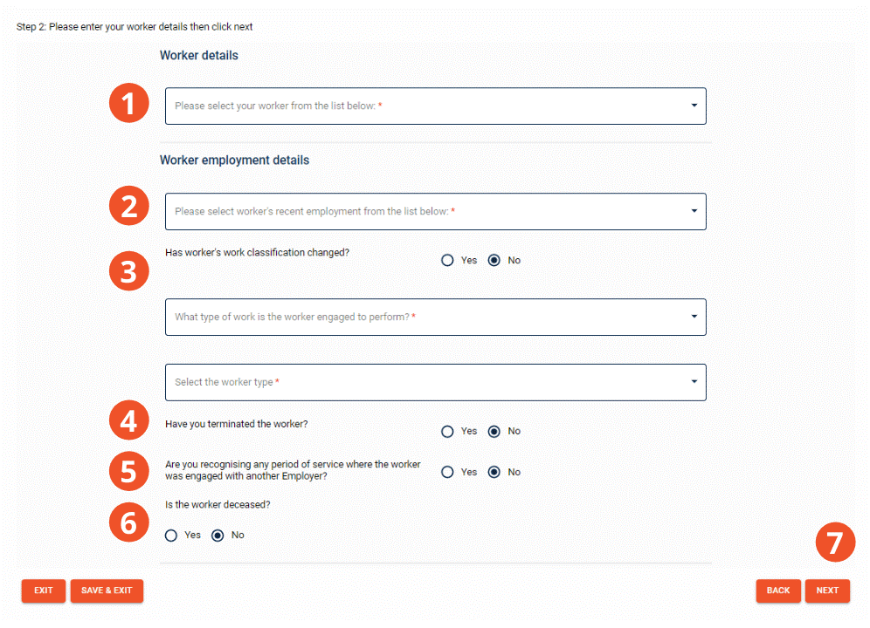Select Yes for worker deceased question
The image size is (870, 628).
pos(171,536)
